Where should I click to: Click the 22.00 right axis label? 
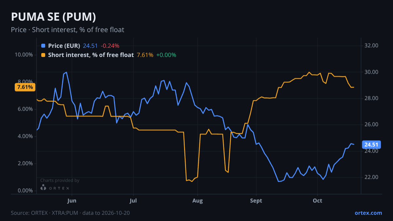[372, 177]
